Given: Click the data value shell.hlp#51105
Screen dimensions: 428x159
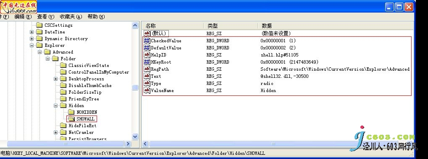Looking at the screenshot, I should click(279, 55).
